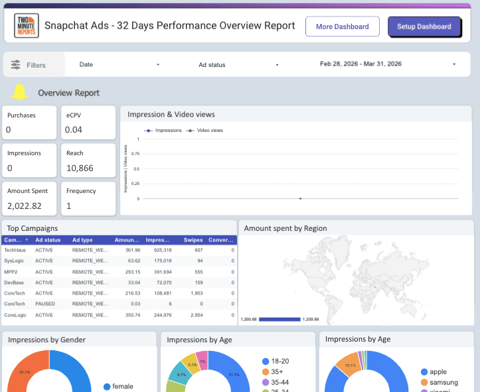Select the DevBase campaign name
This screenshot has width=480, height=392.
pyautogui.click(x=14, y=283)
